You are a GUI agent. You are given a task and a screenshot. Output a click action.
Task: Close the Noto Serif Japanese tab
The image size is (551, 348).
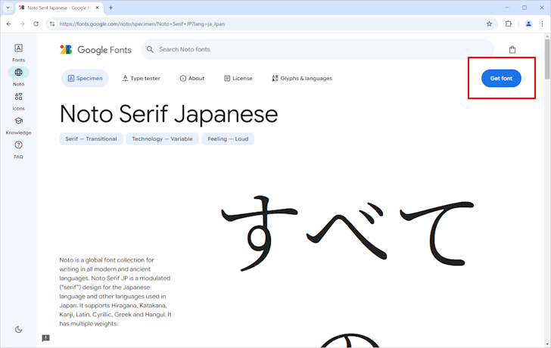coord(98,8)
